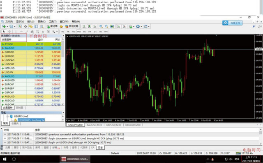Click the tile windows icon
The height and width of the screenshot is (163, 263).
pos(112,26)
